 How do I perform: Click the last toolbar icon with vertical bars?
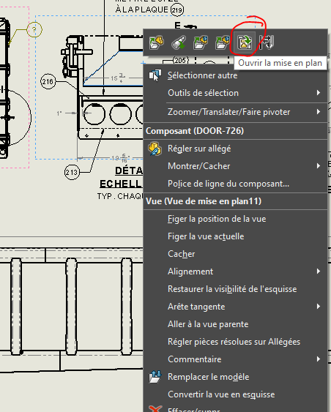click(x=267, y=42)
